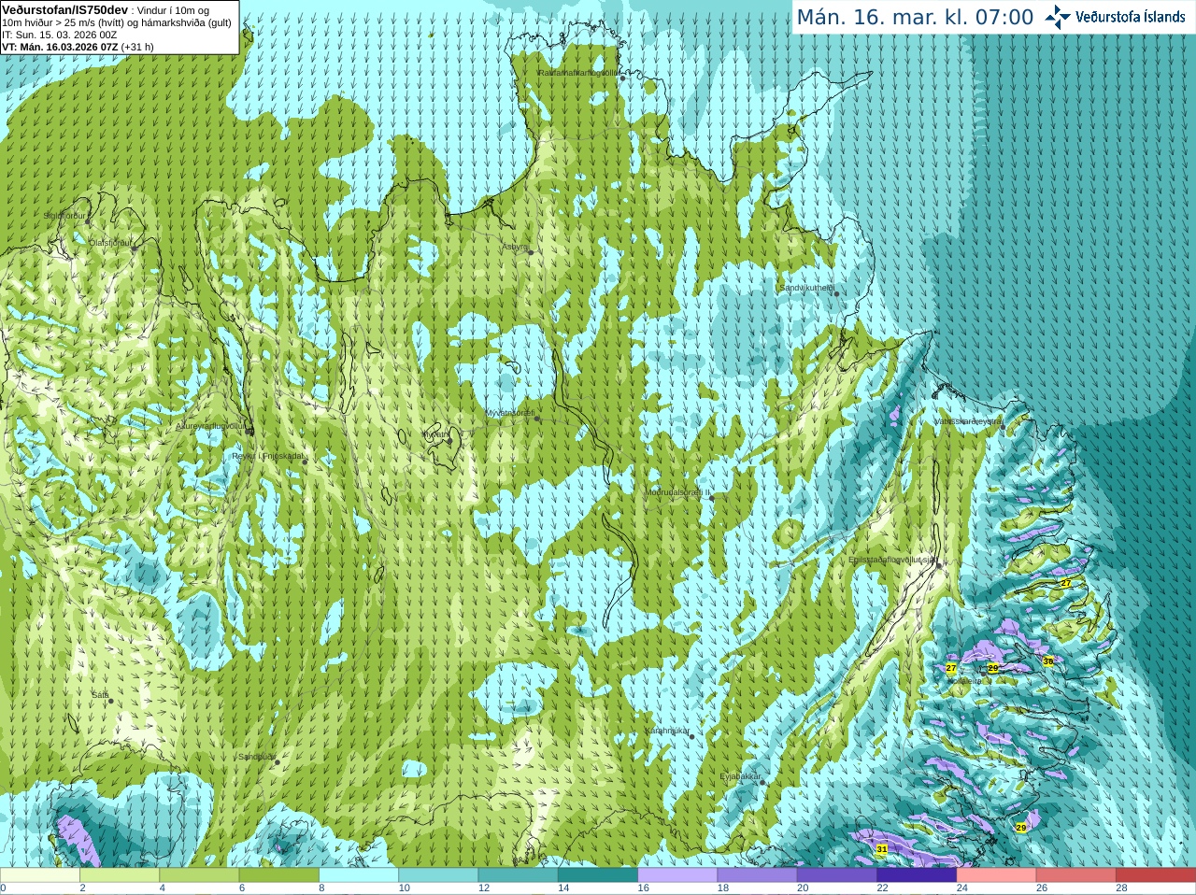
Task: Pick the pale yellow 0–2 legend swatch
Action: tap(40, 875)
